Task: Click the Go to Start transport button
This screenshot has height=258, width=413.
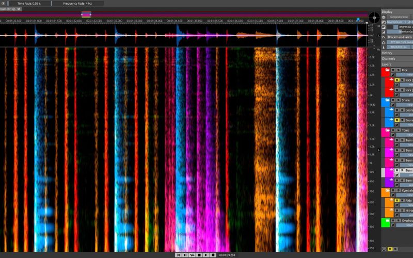Action: tap(178, 255)
